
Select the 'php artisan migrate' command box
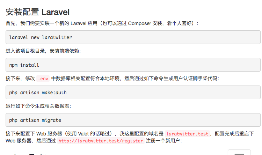pos(133,120)
